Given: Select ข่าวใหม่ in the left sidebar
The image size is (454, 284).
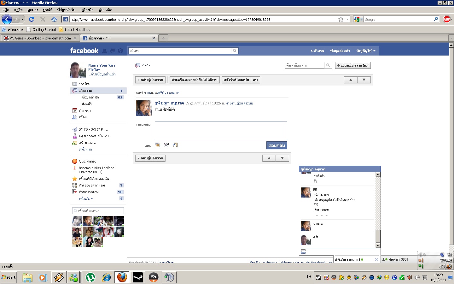Looking at the screenshot, I should pos(85,84).
